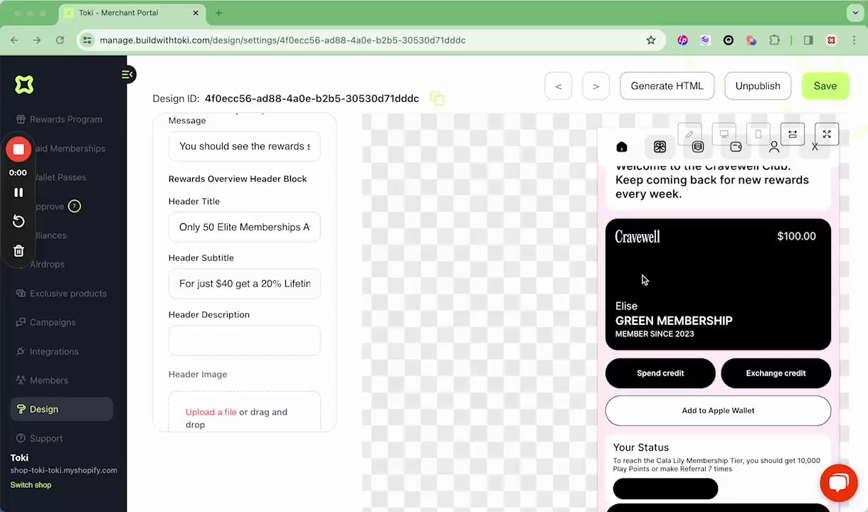Click the Your Status heading in the preview
This screenshot has width=868, height=512.
(641, 447)
